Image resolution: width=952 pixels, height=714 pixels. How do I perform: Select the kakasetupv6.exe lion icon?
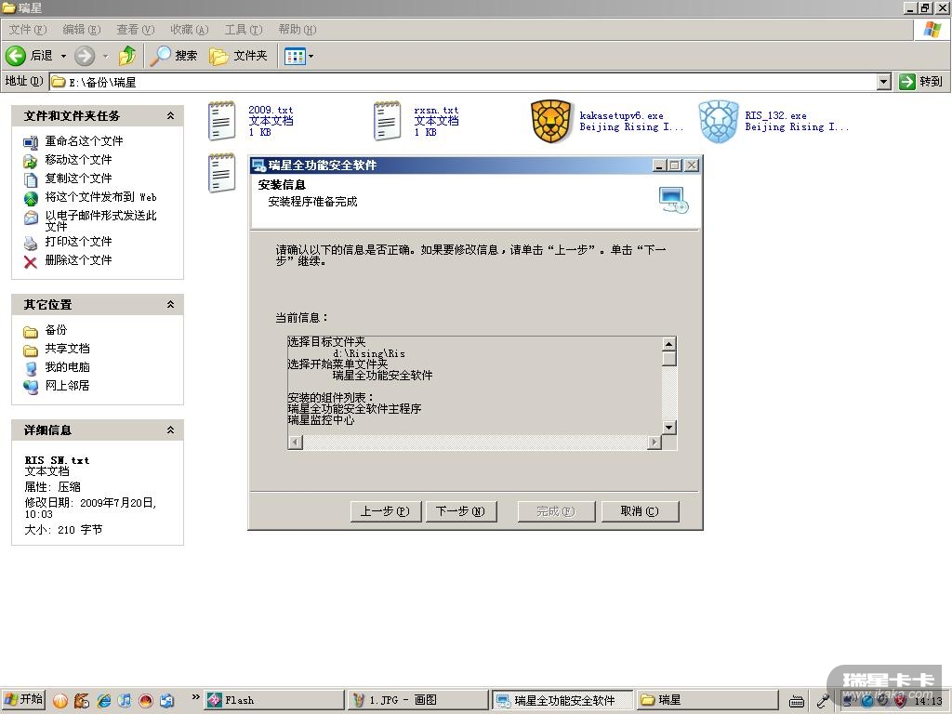pos(551,122)
